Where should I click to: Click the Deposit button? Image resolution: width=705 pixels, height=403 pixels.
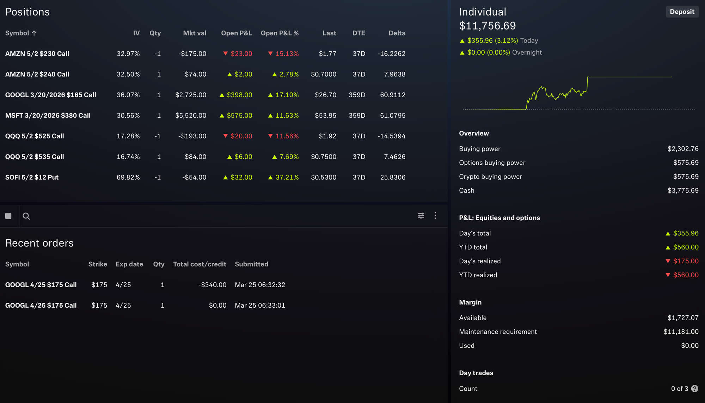[x=682, y=12]
